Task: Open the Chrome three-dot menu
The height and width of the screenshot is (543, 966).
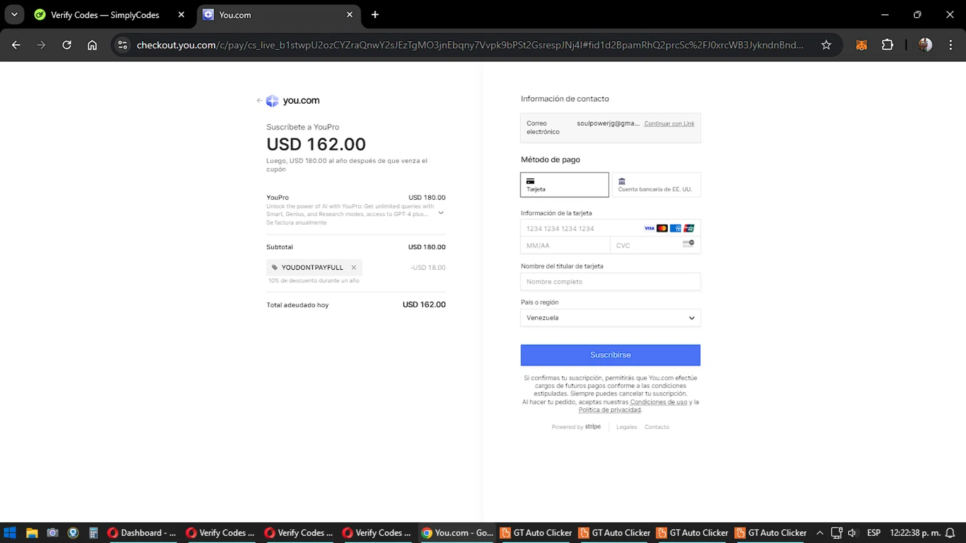Action: 951,45
